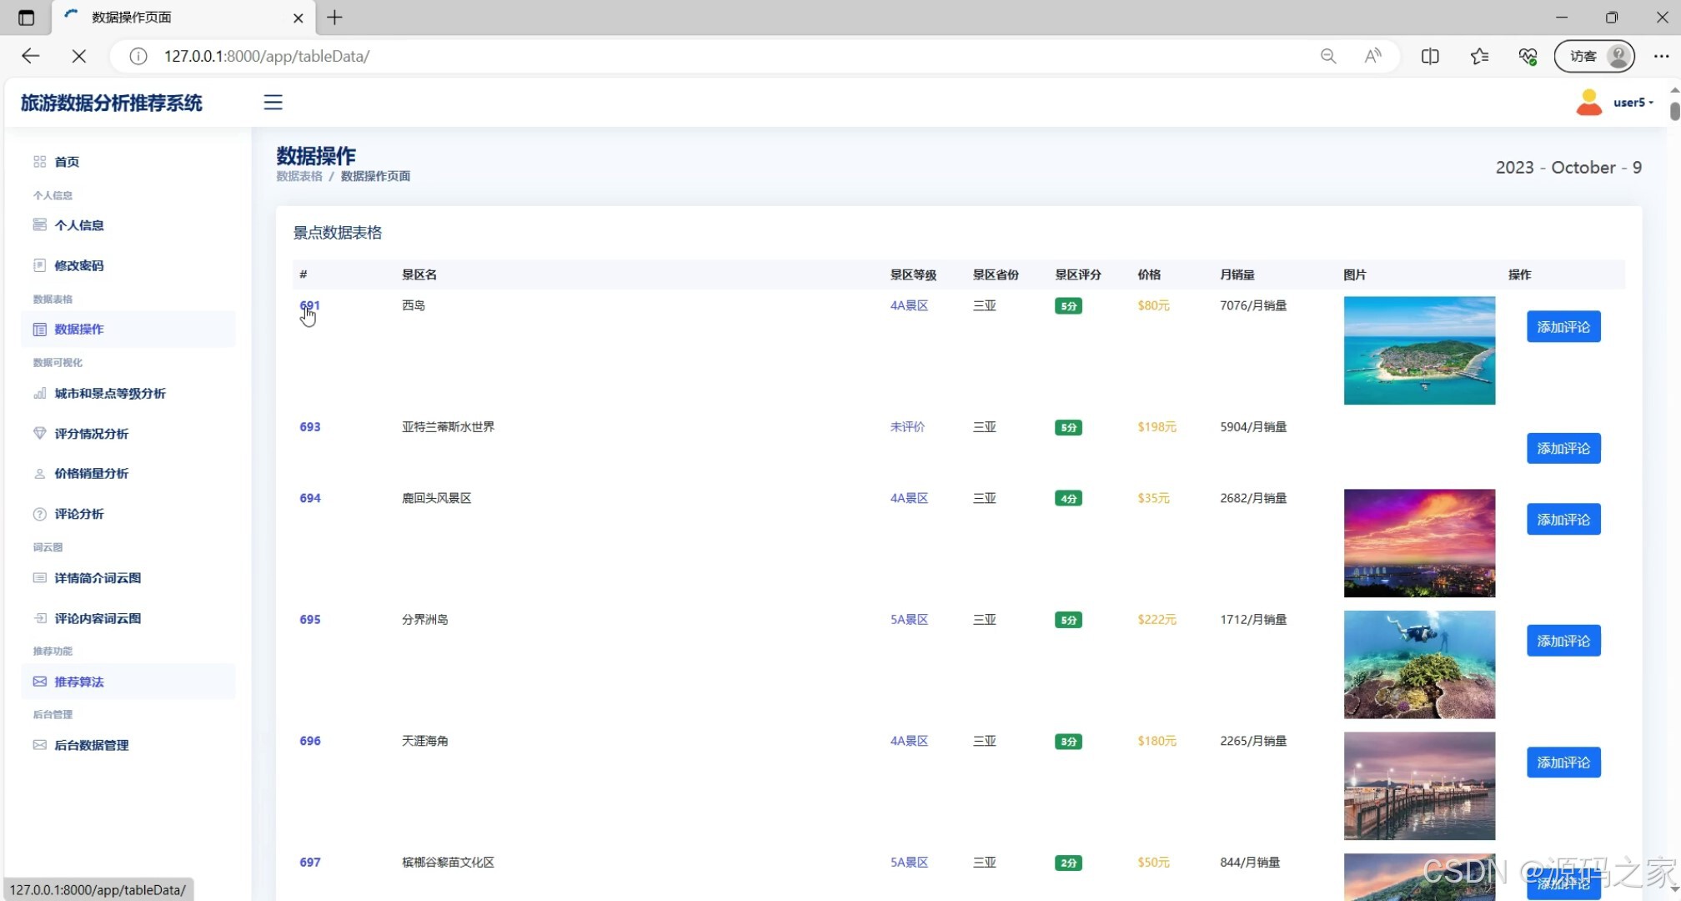Click the icon beside 详情简介词云图
This screenshot has width=1681, height=901.
pyautogui.click(x=39, y=577)
